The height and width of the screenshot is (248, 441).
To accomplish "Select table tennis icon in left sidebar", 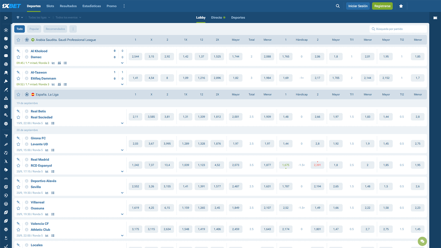I will pos(6,73).
